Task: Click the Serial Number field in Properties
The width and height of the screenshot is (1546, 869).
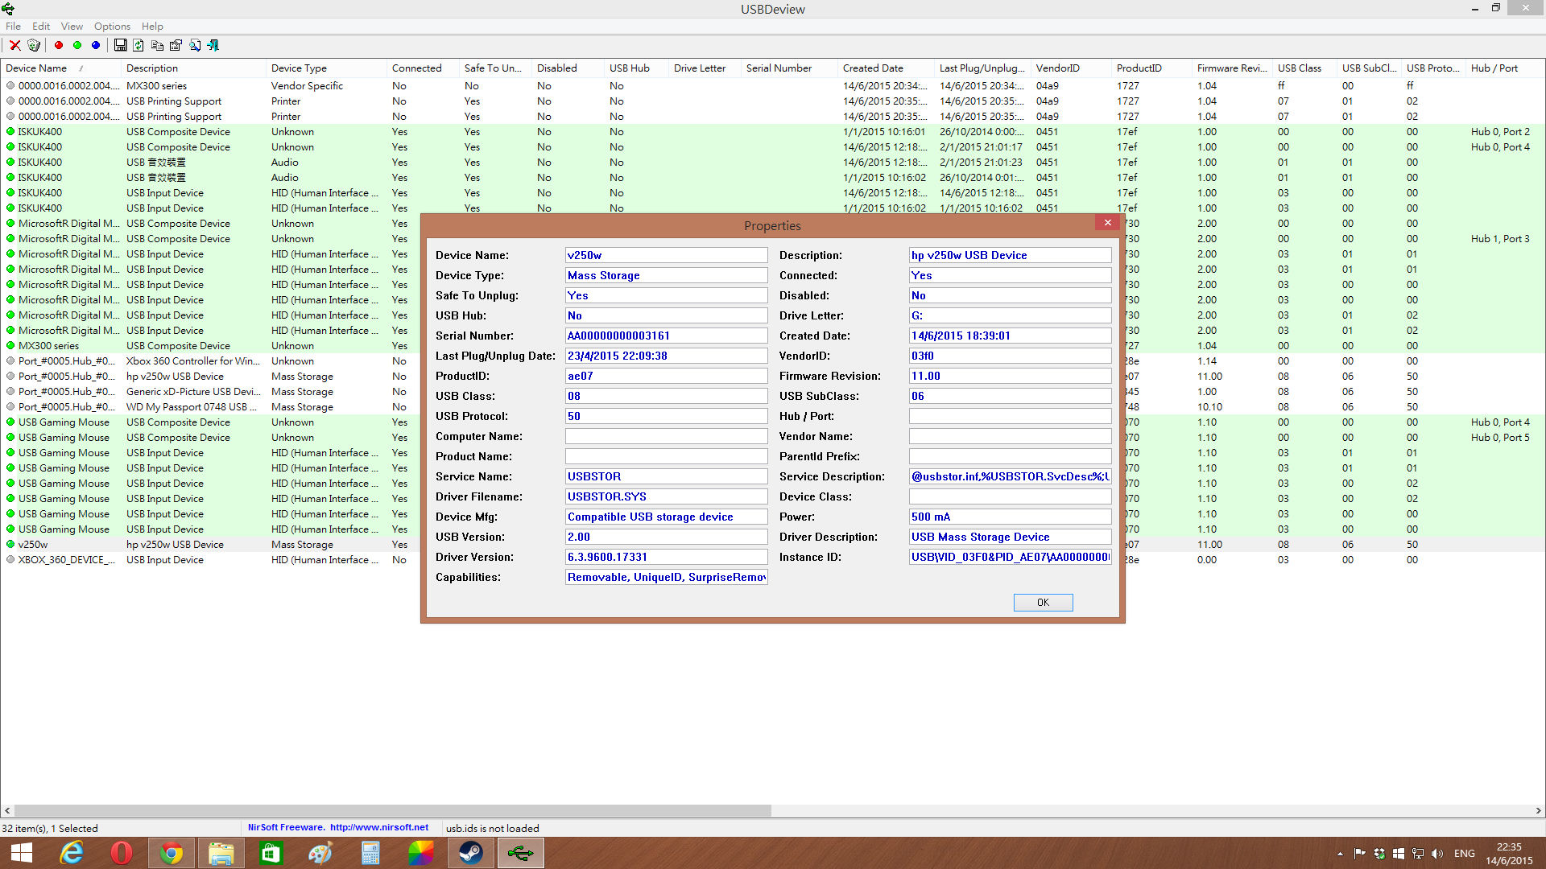Action: (x=666, y=336)
